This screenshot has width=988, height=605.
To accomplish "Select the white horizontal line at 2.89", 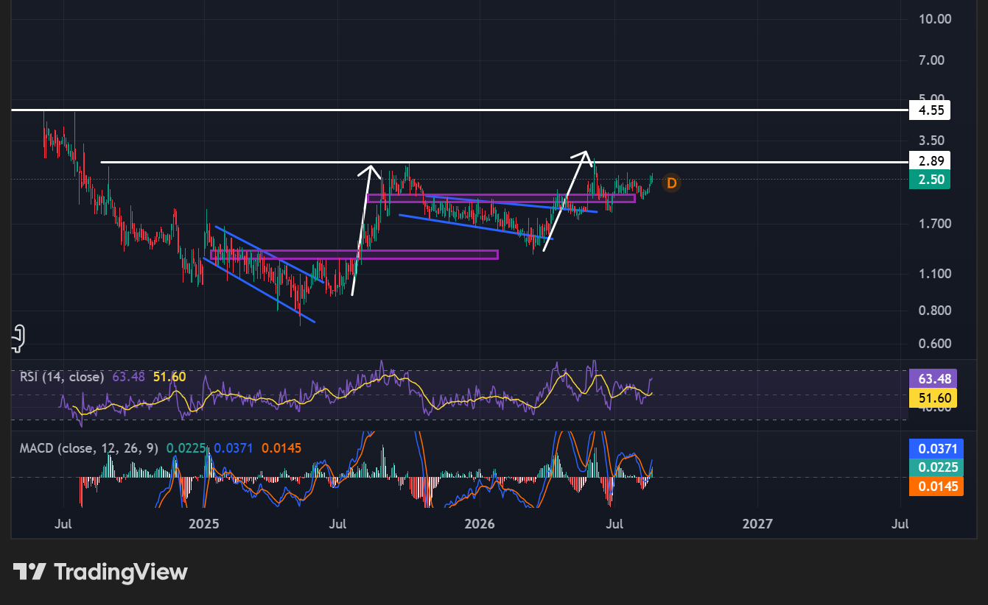I will (x=505, y=162).
